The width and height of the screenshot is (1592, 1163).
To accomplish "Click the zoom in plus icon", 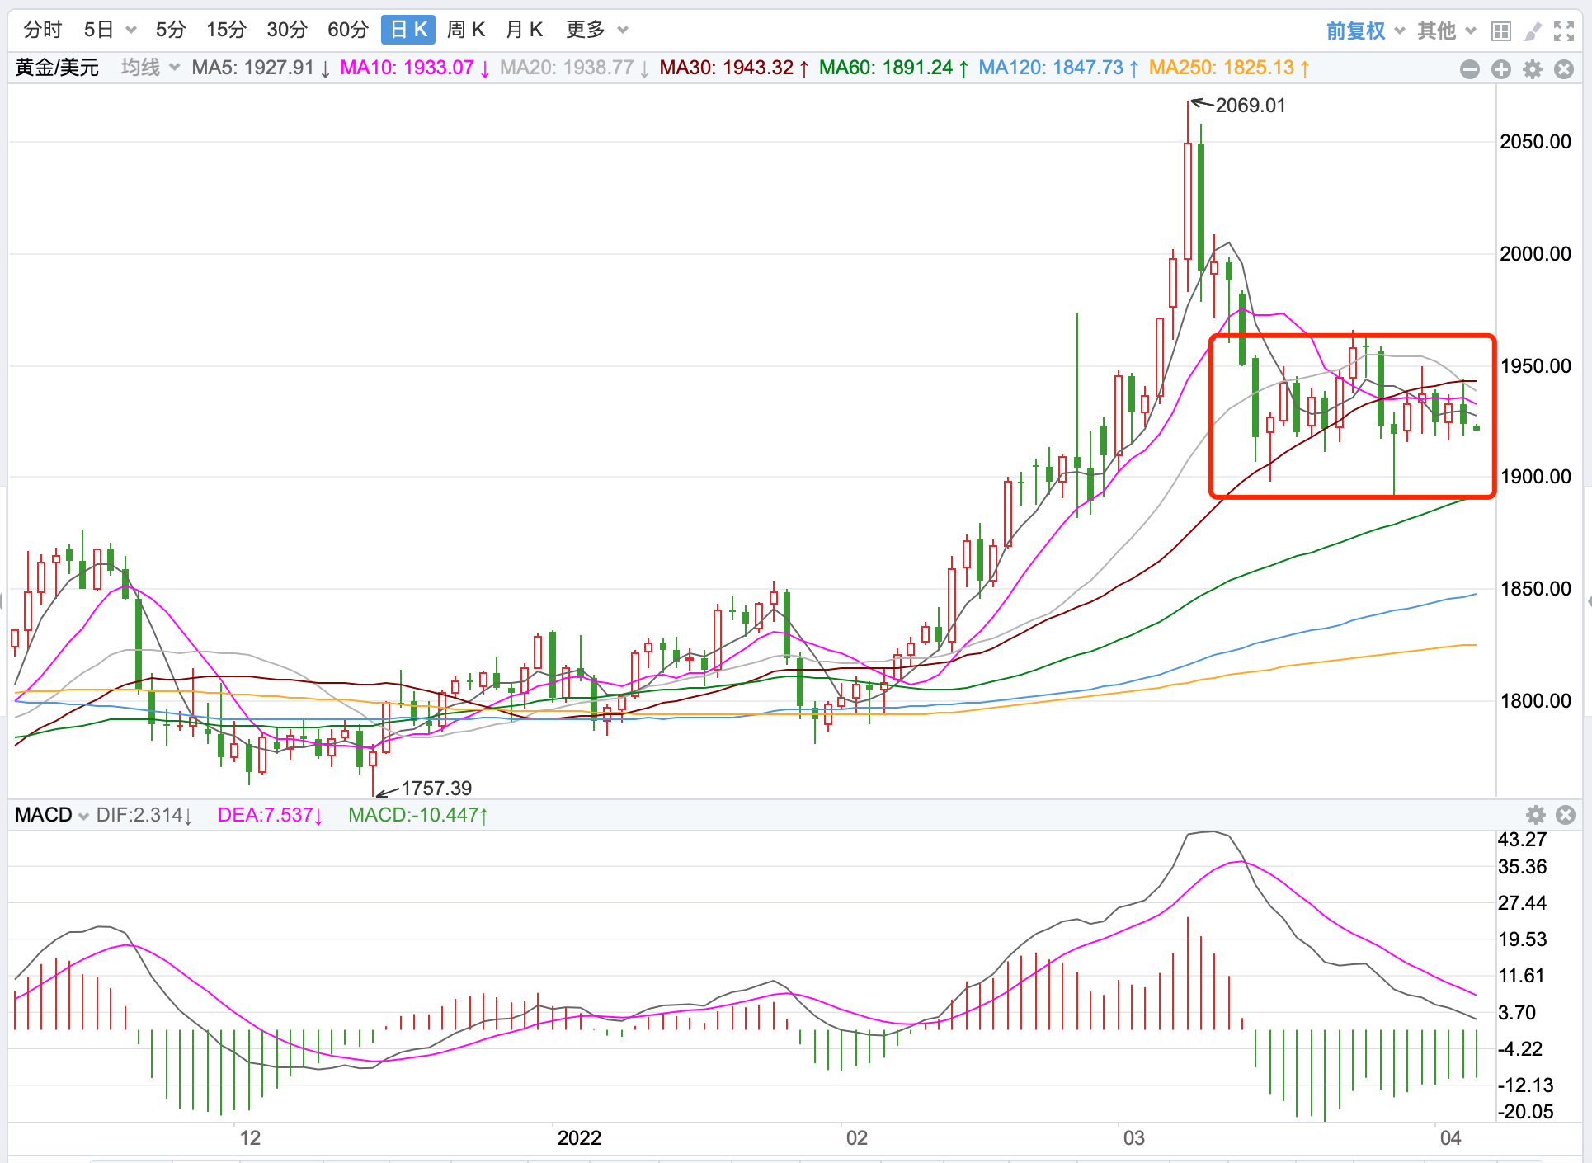I will (x=1501, y=69).
